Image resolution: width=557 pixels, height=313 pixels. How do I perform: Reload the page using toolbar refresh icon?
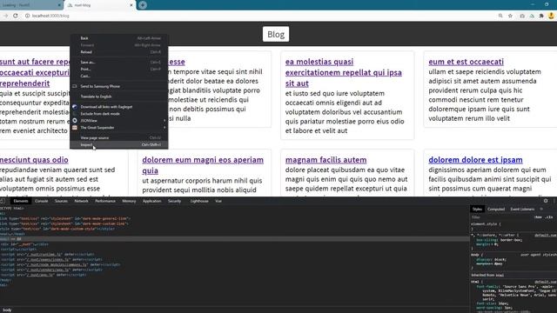[x=16, y=16]
